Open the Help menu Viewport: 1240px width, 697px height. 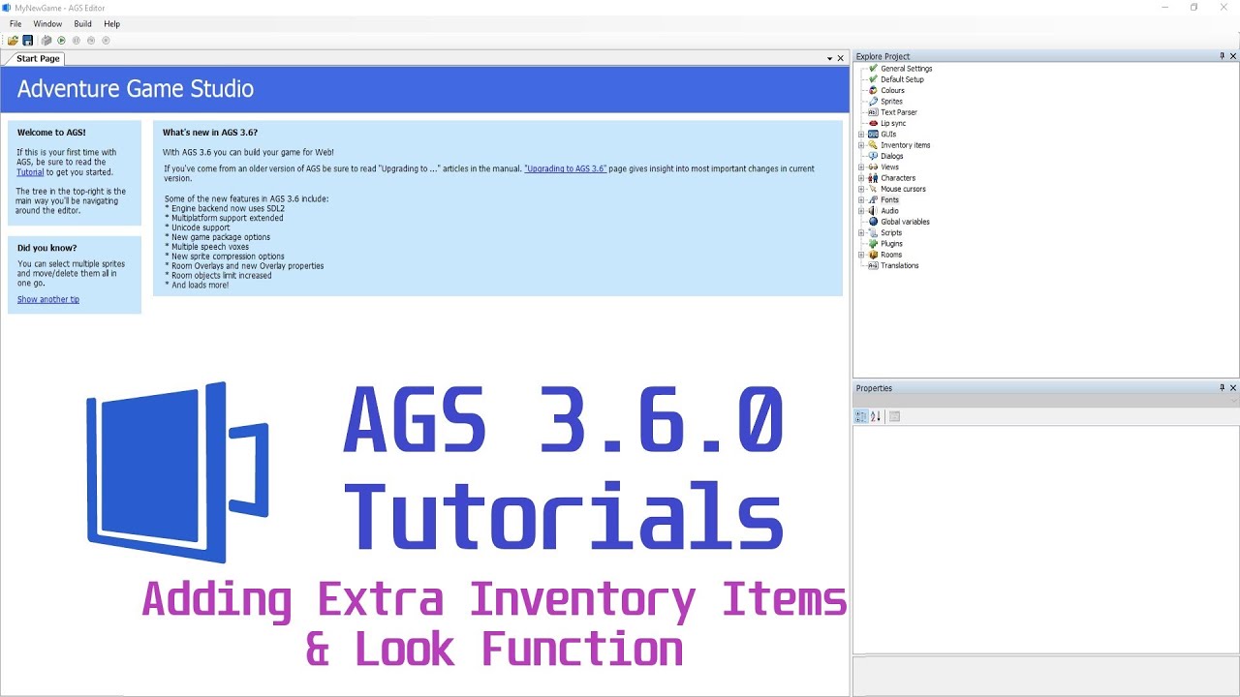(x=112, y=24)
